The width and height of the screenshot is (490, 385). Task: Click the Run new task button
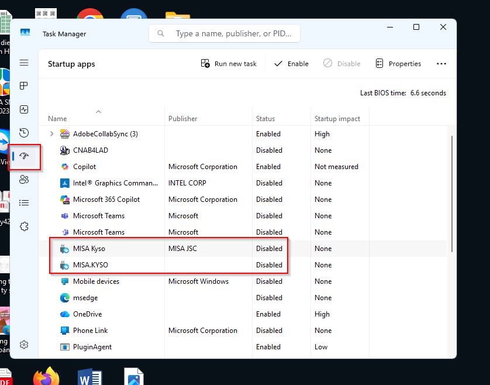[x=229, y=64]
